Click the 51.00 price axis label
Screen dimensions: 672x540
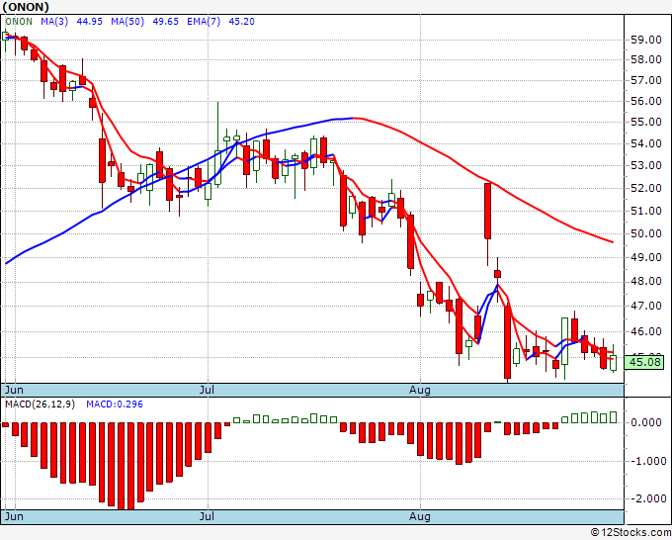[x=646, y=211]
